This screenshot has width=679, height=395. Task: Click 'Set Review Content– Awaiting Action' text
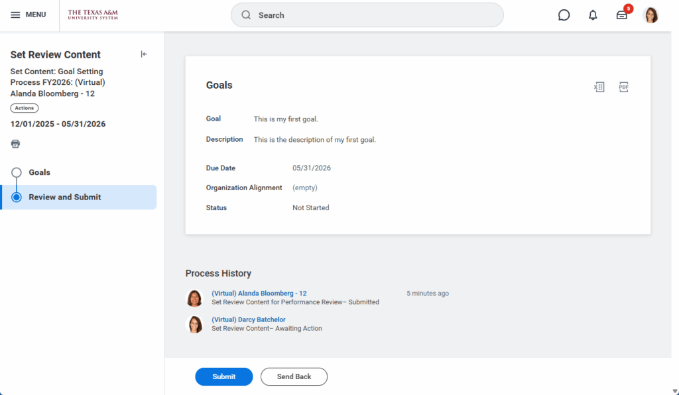(x=267, y=329)
